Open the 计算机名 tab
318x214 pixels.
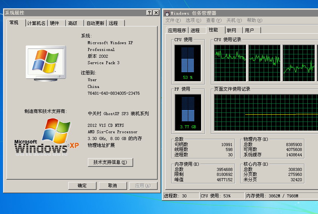click(x=37, y=23)
